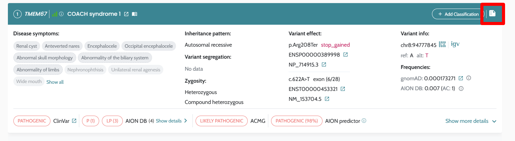Viewport: 515px width, 141px height.
Task: Click the Add Classification button
Action: (x=458, y=14)
